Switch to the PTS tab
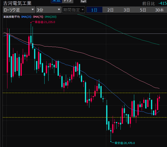The image size is (167, 147). pyautogui.click(x=67, y=1)
